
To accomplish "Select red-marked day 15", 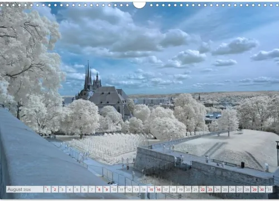I will click(x=151, y=189).
